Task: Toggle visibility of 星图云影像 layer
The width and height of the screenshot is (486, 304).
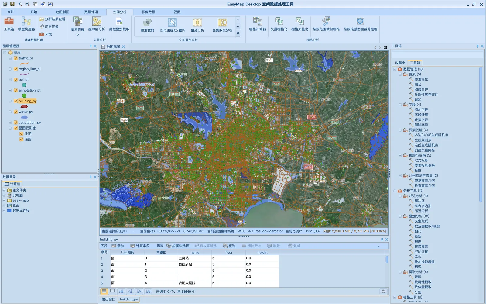Action: (x=16, y=128)
